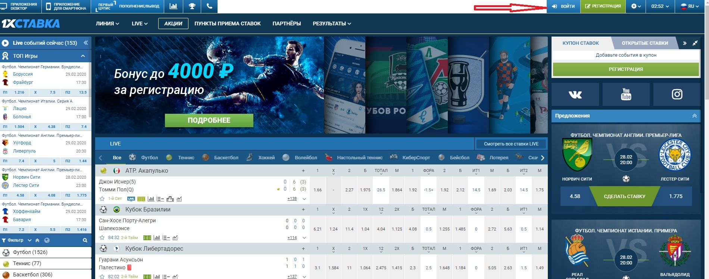Open the VK social network page
709x279 pixels.
pos(575,94)
